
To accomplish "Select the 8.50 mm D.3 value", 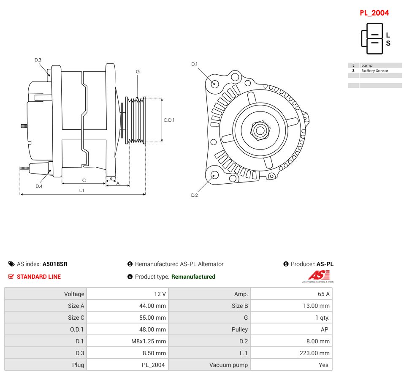I will pos(154,353).
